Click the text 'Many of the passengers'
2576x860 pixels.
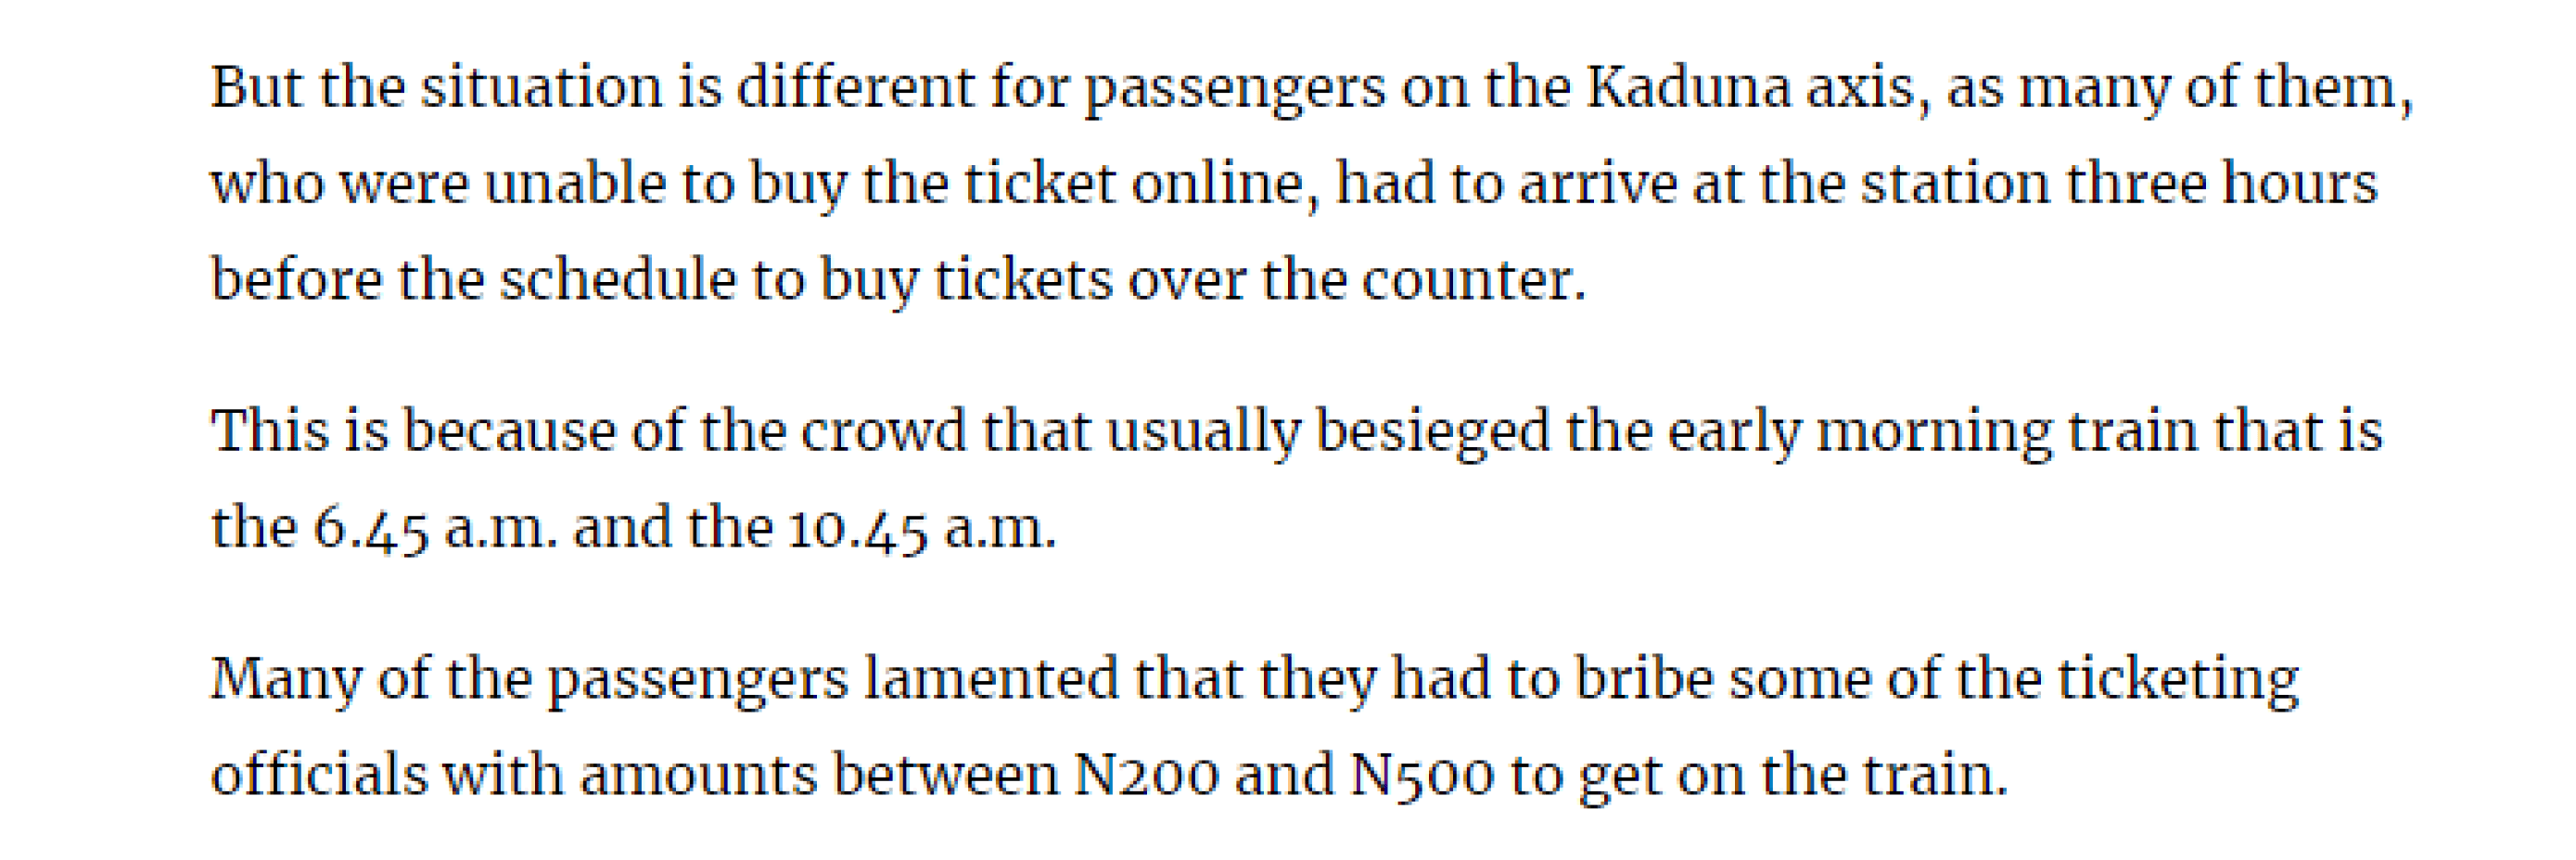tap(530, 680)
